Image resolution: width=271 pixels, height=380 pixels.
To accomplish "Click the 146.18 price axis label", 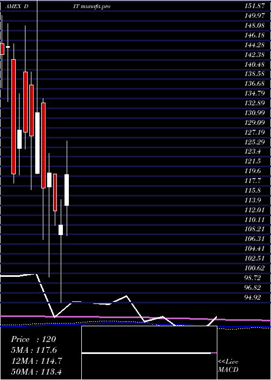I will click(256, 35).
